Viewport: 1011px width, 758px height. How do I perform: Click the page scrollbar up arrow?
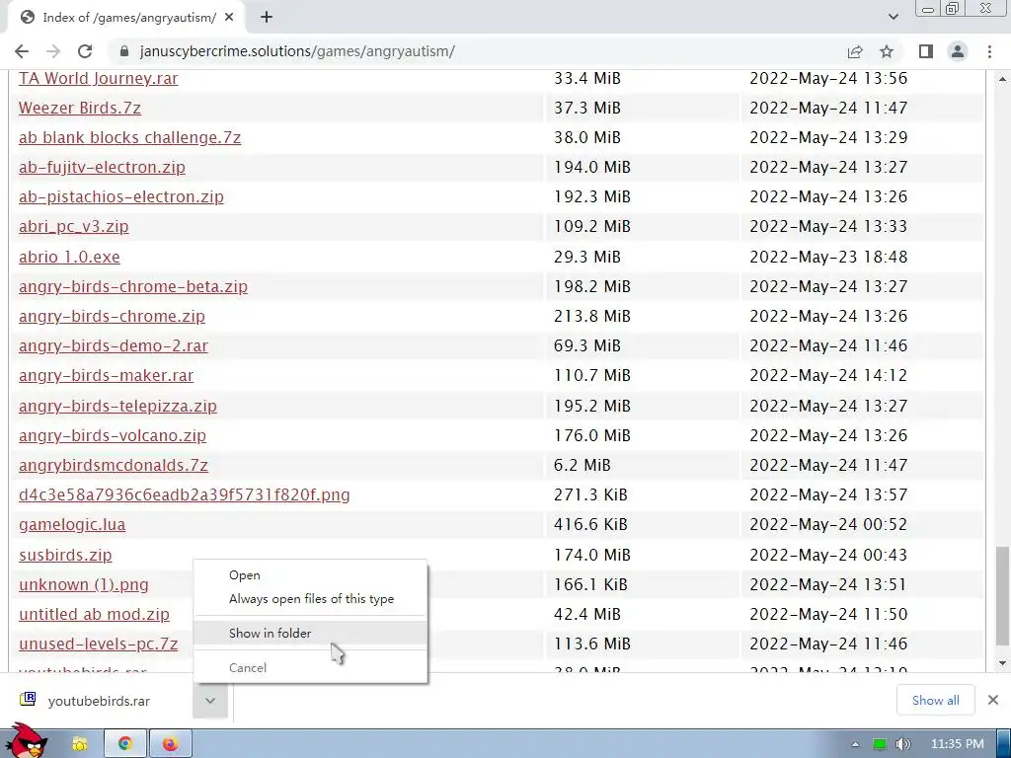[1002, 79]
